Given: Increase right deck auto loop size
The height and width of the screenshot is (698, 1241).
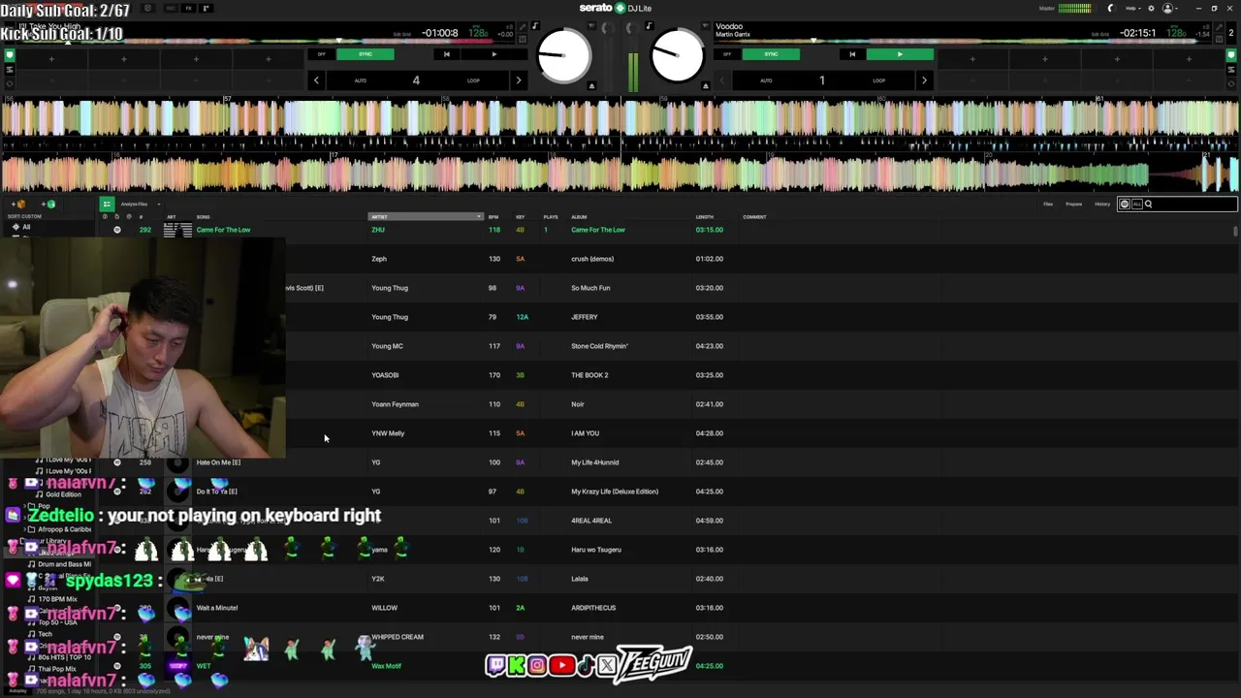Looking at the screenshot, I should click(924, 80).
